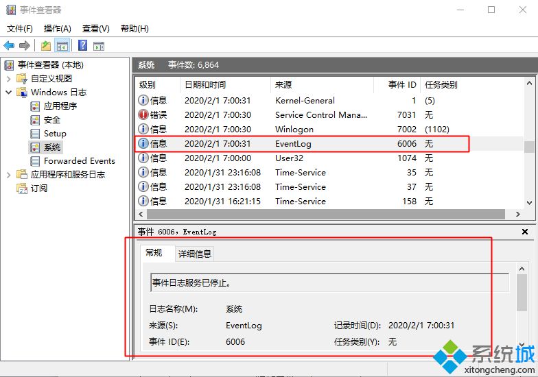Click the Setup log icon
The width and height of the screenshot is (538, 377).
tap(35, 134)
